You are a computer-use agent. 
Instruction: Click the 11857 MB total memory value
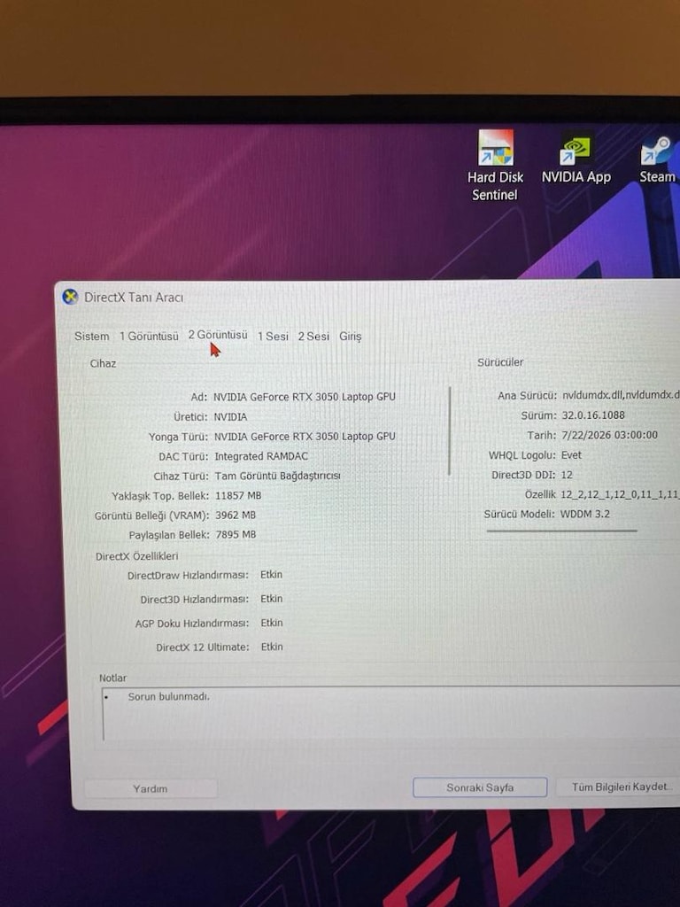238,496
